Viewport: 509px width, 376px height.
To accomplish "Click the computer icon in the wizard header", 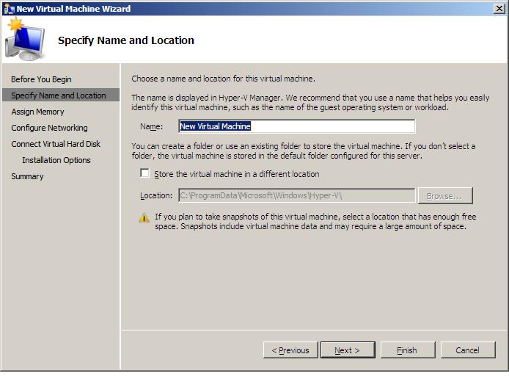I will (x=24, y=40).
